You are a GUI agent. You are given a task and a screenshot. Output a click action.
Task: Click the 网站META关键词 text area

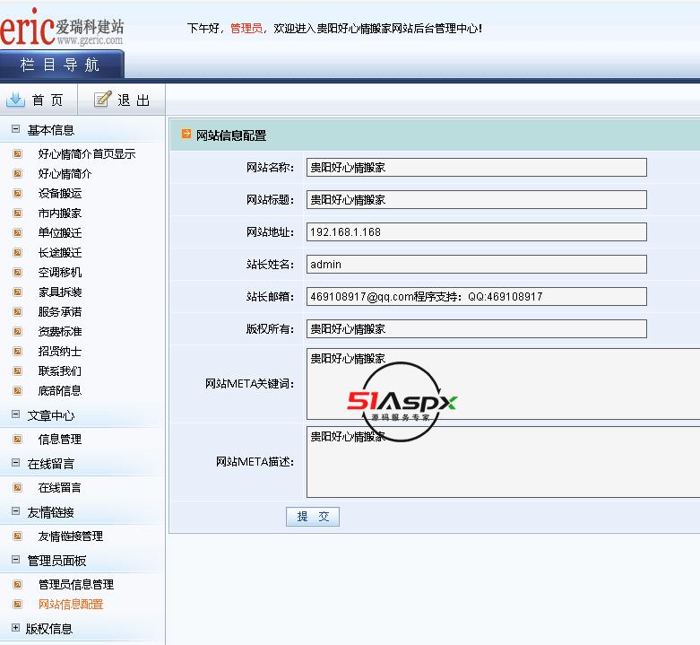coord(503,384)
